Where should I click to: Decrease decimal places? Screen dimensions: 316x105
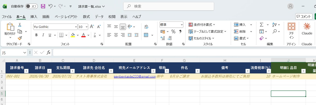(170, 38)
